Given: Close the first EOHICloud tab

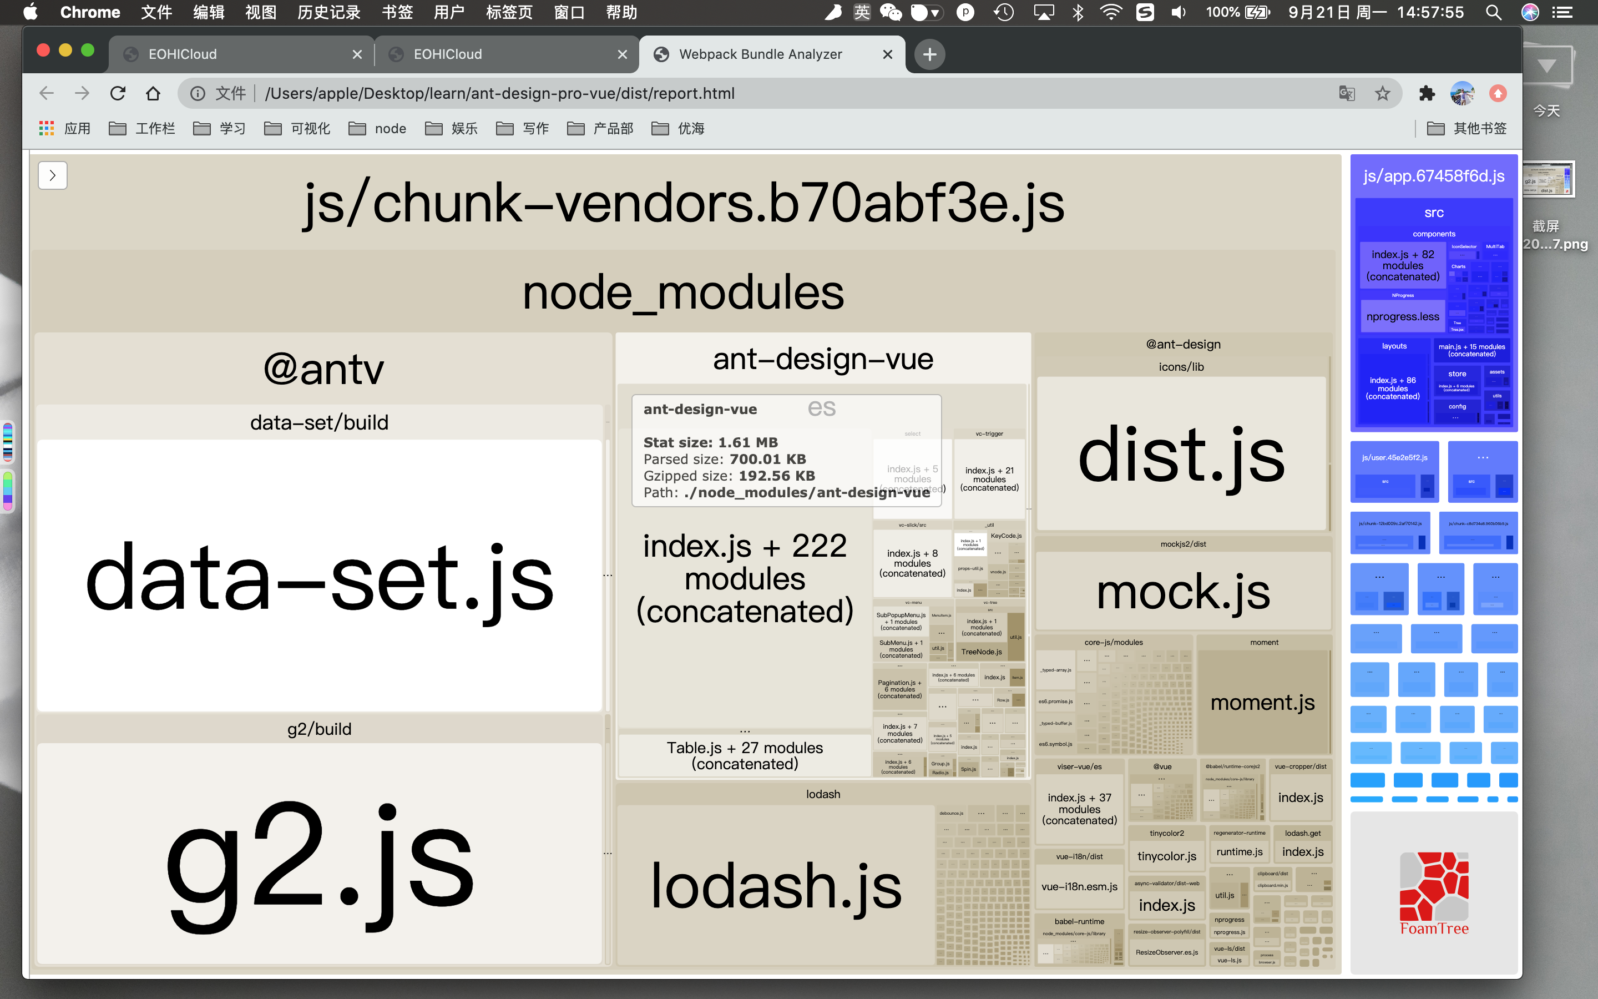Looking at the screenshot, I should click(x=357, y=54).
